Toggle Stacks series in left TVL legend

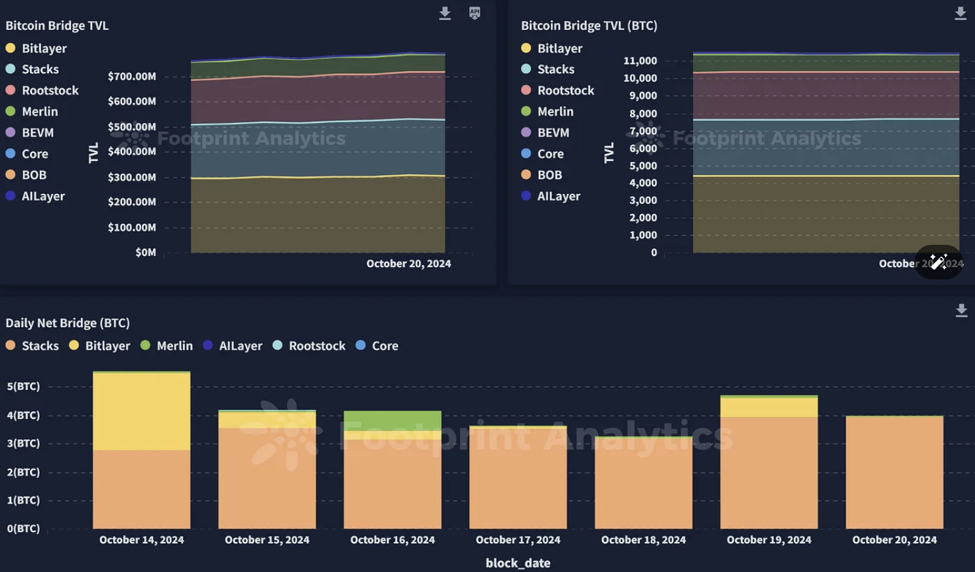[32, 69]
